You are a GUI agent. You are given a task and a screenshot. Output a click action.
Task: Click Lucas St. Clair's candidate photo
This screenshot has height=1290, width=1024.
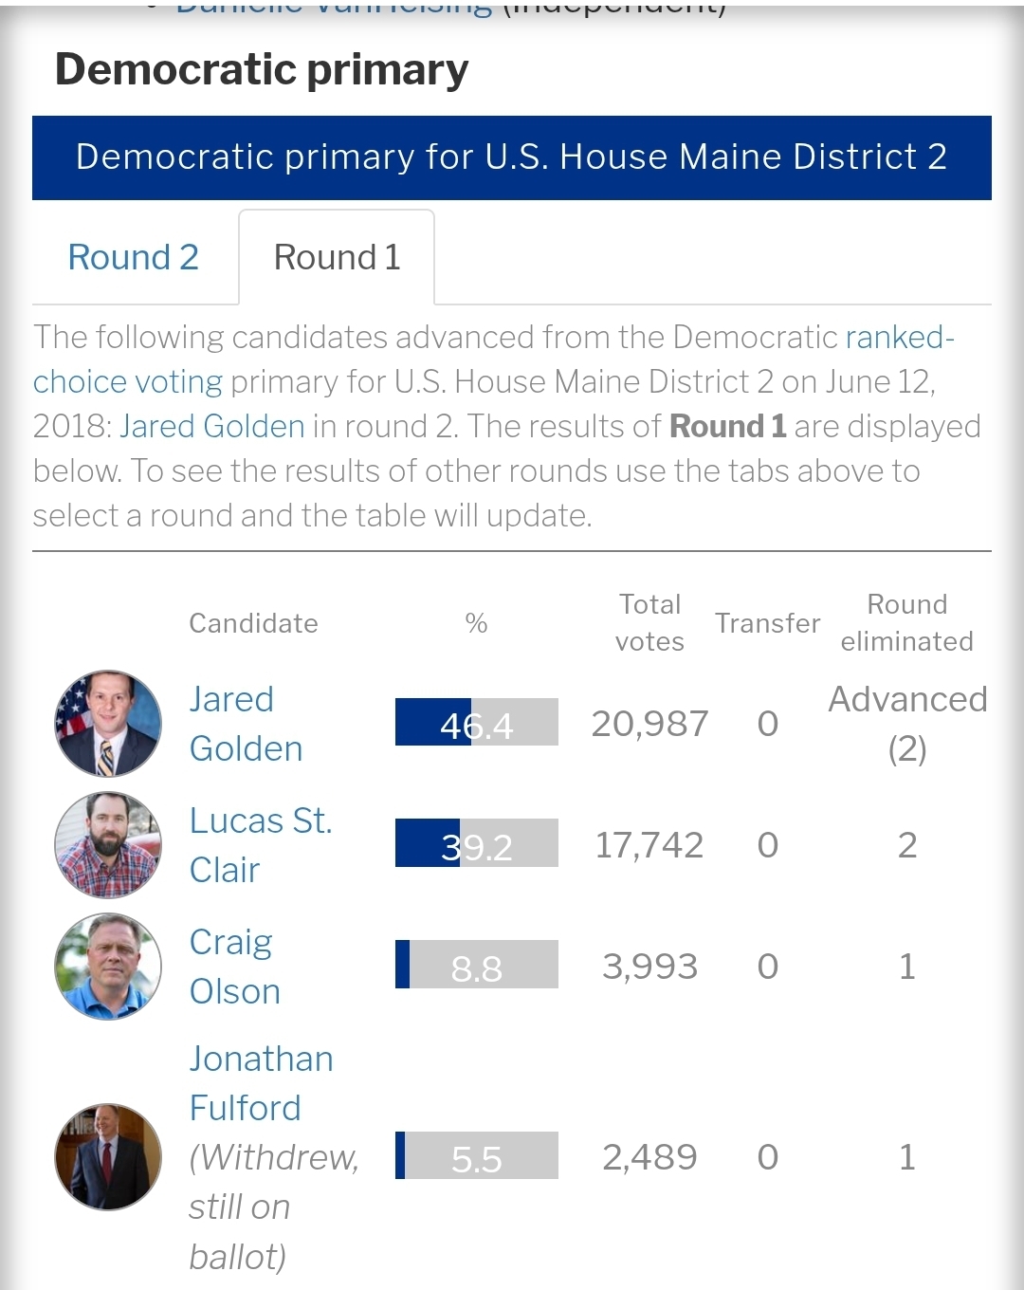pyautogui.click(x=108, y=845)
